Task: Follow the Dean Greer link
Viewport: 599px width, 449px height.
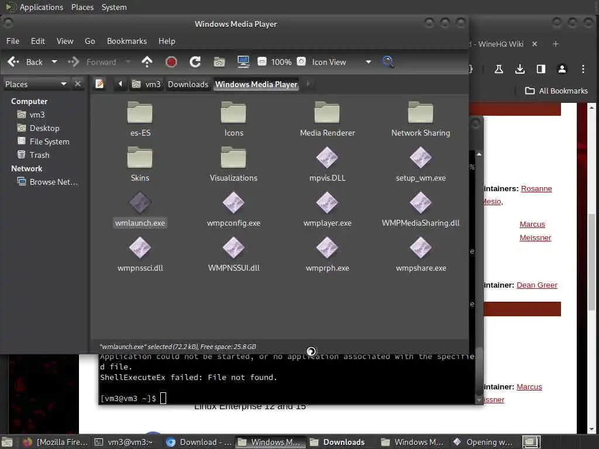Action: click(537, 285)
